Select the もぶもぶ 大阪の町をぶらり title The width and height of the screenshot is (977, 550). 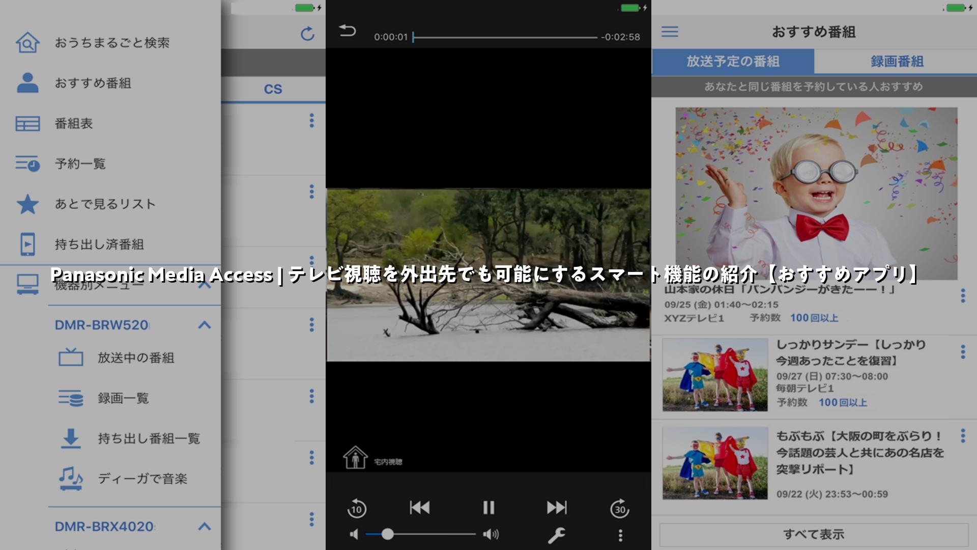860,452
